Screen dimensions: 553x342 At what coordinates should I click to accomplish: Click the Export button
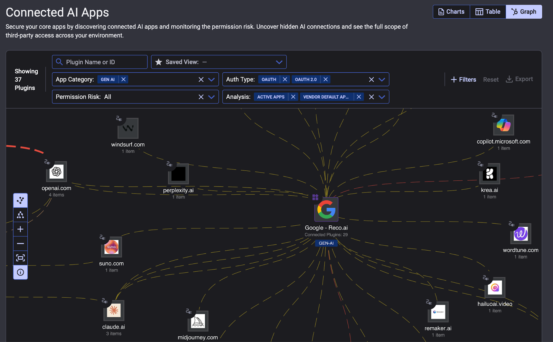coord(519,79)
